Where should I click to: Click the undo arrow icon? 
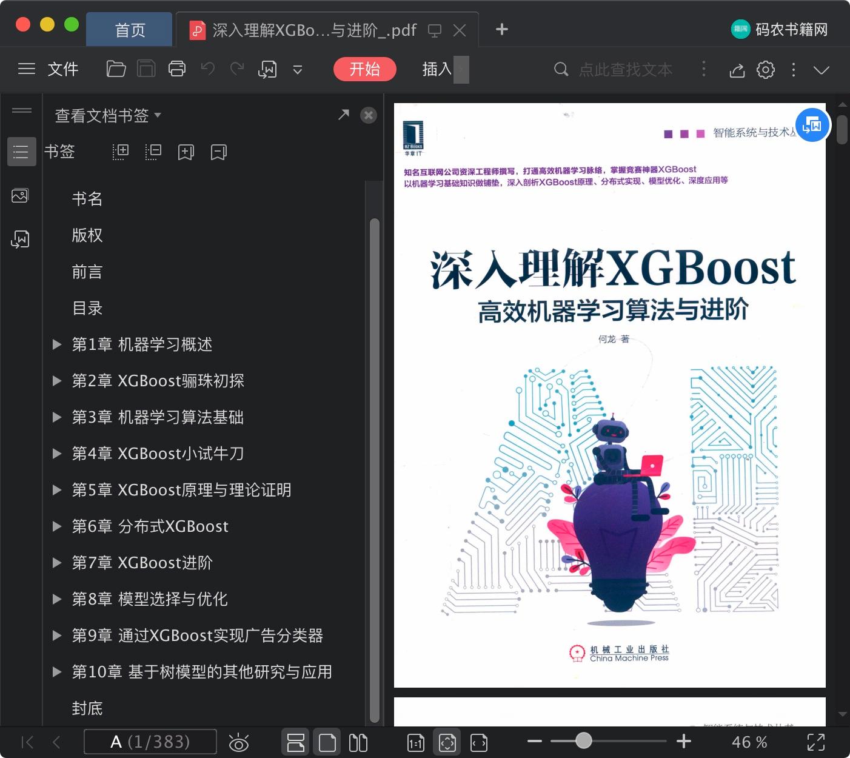pyautogui.click(x=208, y=69)
